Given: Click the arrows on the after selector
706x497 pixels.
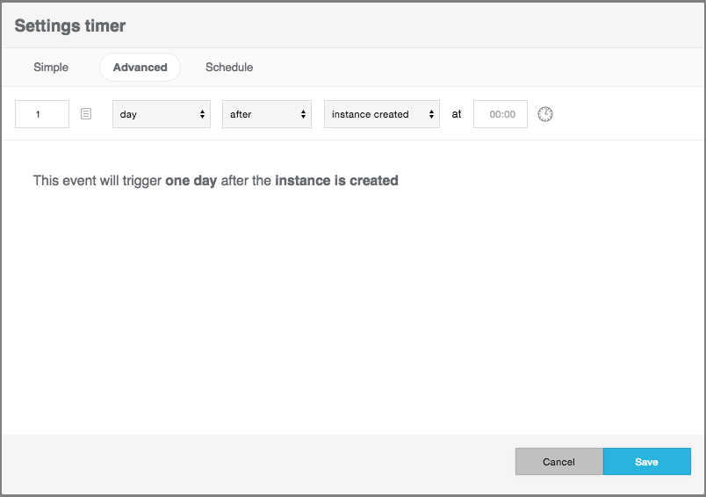Looking at the screenshot, I should pos(304,114).
